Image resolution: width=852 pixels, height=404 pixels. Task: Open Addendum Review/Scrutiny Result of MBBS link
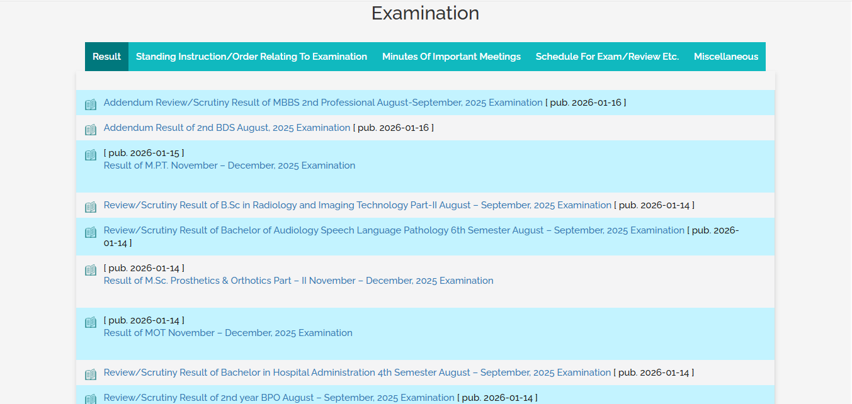[x=322, y=102]
